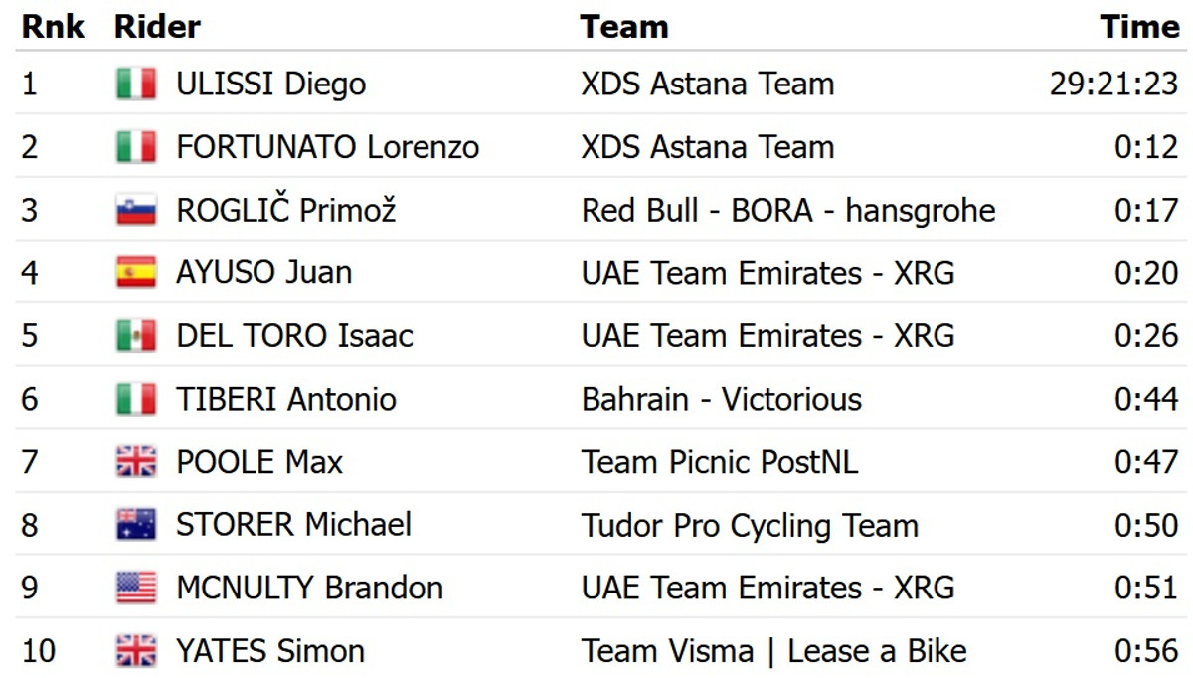Select the XDS Astana Team link for Fortunato
The width and height of the screenshot is (1193, 678).
pyautogui.click(x=707, y=147)
